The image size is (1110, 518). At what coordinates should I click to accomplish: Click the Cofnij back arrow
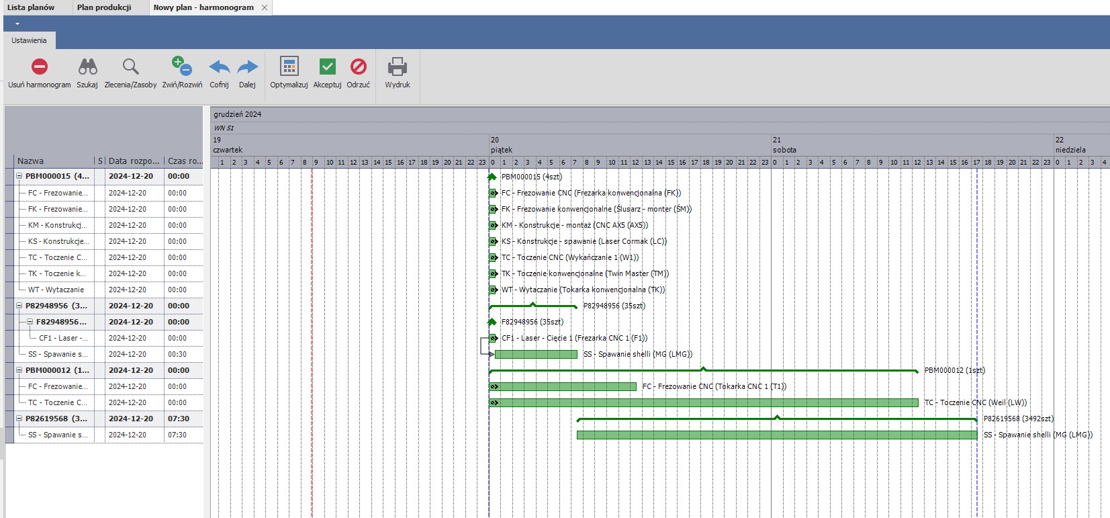[219, 67]
